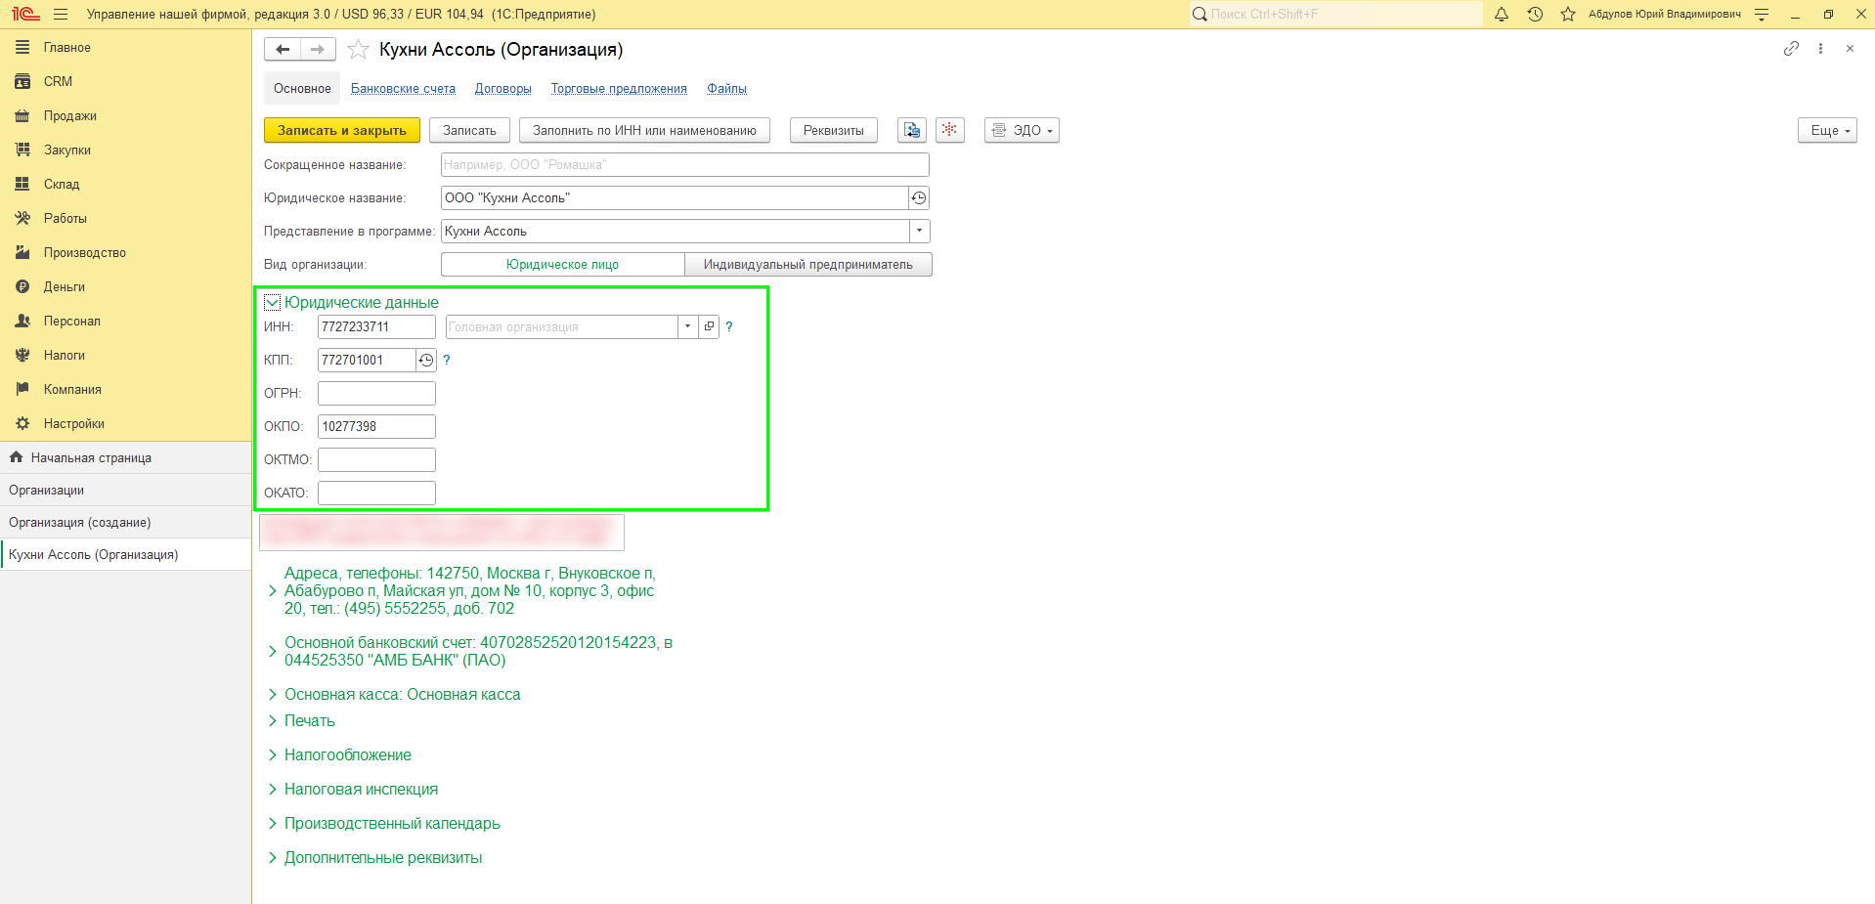Expand the Производственный календарь section
This screenshot has width=1875, height=904.
pyautogui.click(x=273, y=824)
